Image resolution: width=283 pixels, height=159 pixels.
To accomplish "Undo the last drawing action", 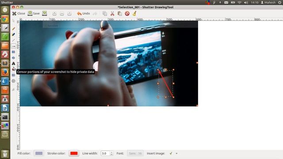I will tap(84, 14).
